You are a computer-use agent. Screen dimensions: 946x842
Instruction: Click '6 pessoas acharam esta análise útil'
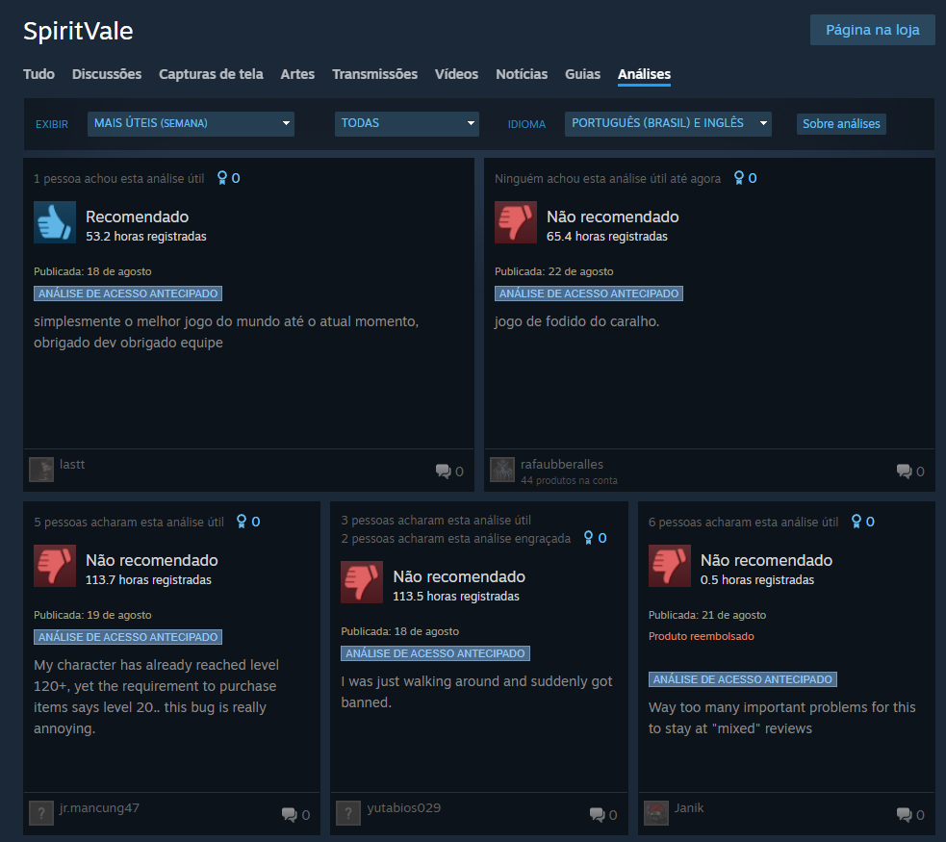coord(743,523)
